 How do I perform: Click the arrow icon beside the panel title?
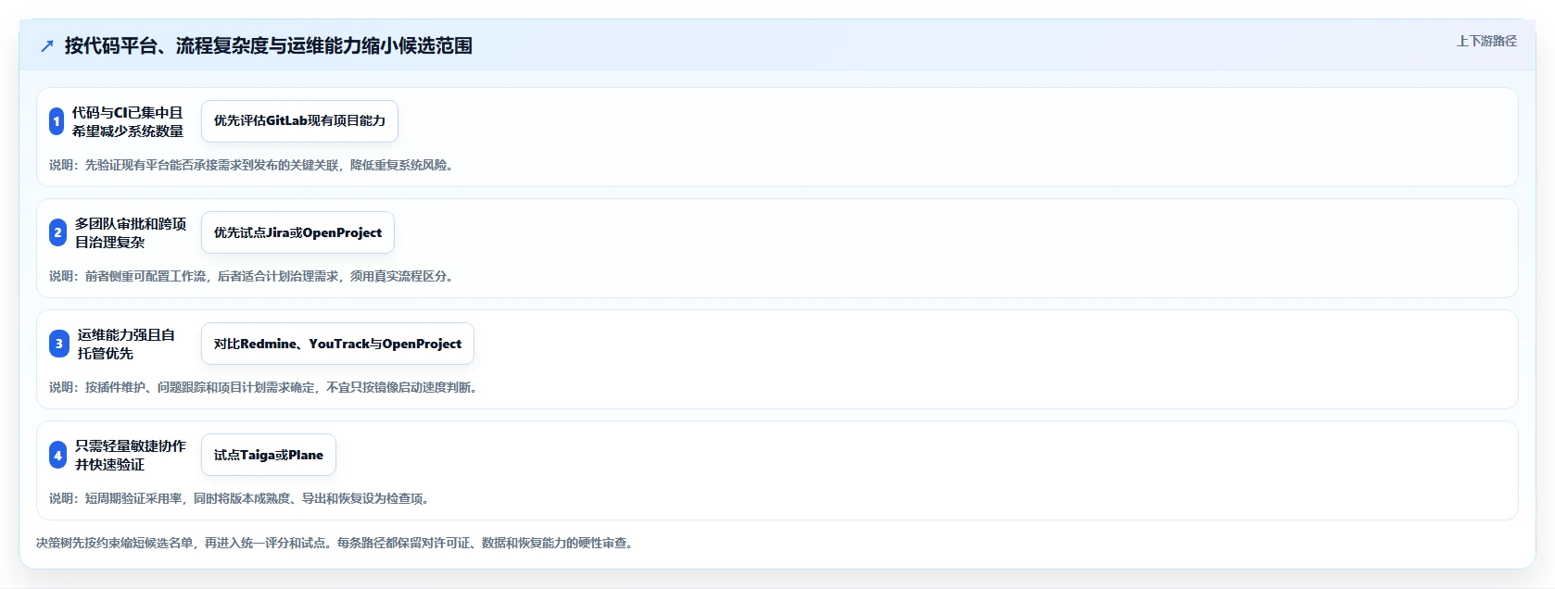pos(47,45)
